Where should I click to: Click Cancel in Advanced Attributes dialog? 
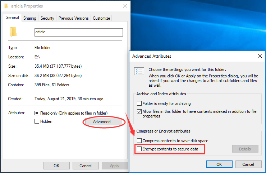(x=248, y=164)
